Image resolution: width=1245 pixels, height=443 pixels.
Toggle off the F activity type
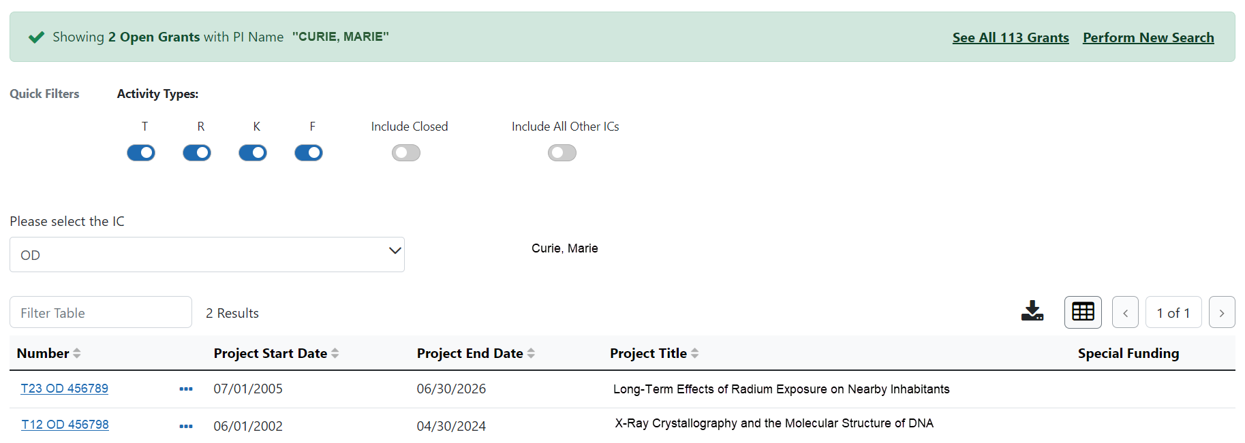[x=309, y=153]
